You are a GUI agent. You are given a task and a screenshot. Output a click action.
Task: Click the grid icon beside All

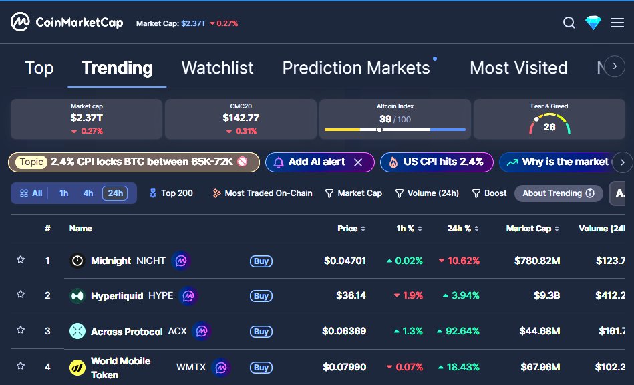coord(24,193)
